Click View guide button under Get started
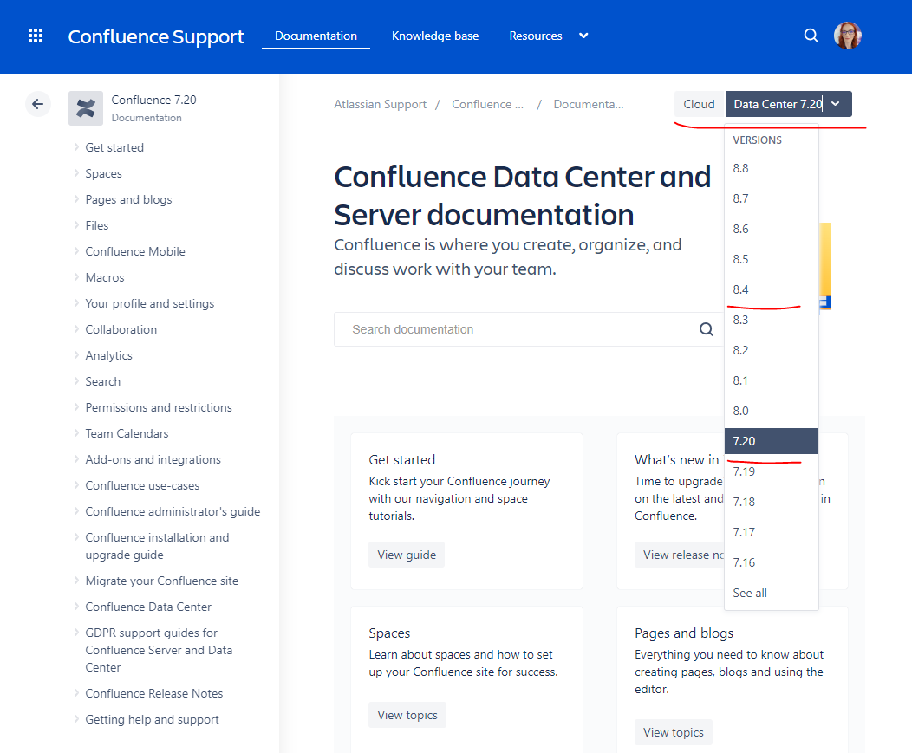This screenshot has width=912, height=753. (407, 555)
